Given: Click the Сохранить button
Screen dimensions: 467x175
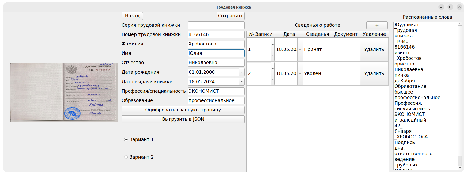Looking at the screenshot, I should tap(231, 16).
